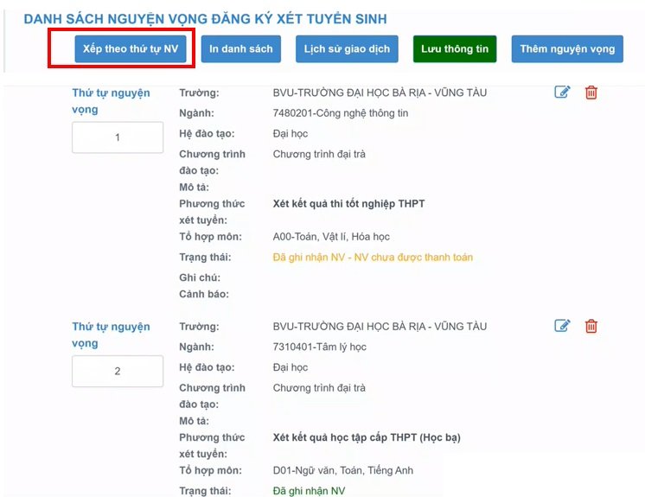Edit nguyện vọng 2 with the pencil icon
Image resolution: width=645 pixels, height=497 pixels.
[562, 326]
